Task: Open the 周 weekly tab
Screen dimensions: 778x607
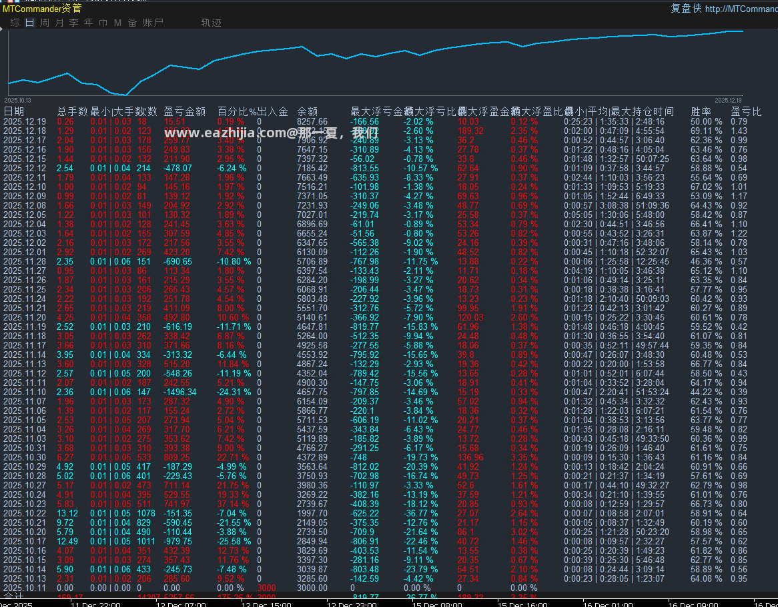Action: coord(45,23)
